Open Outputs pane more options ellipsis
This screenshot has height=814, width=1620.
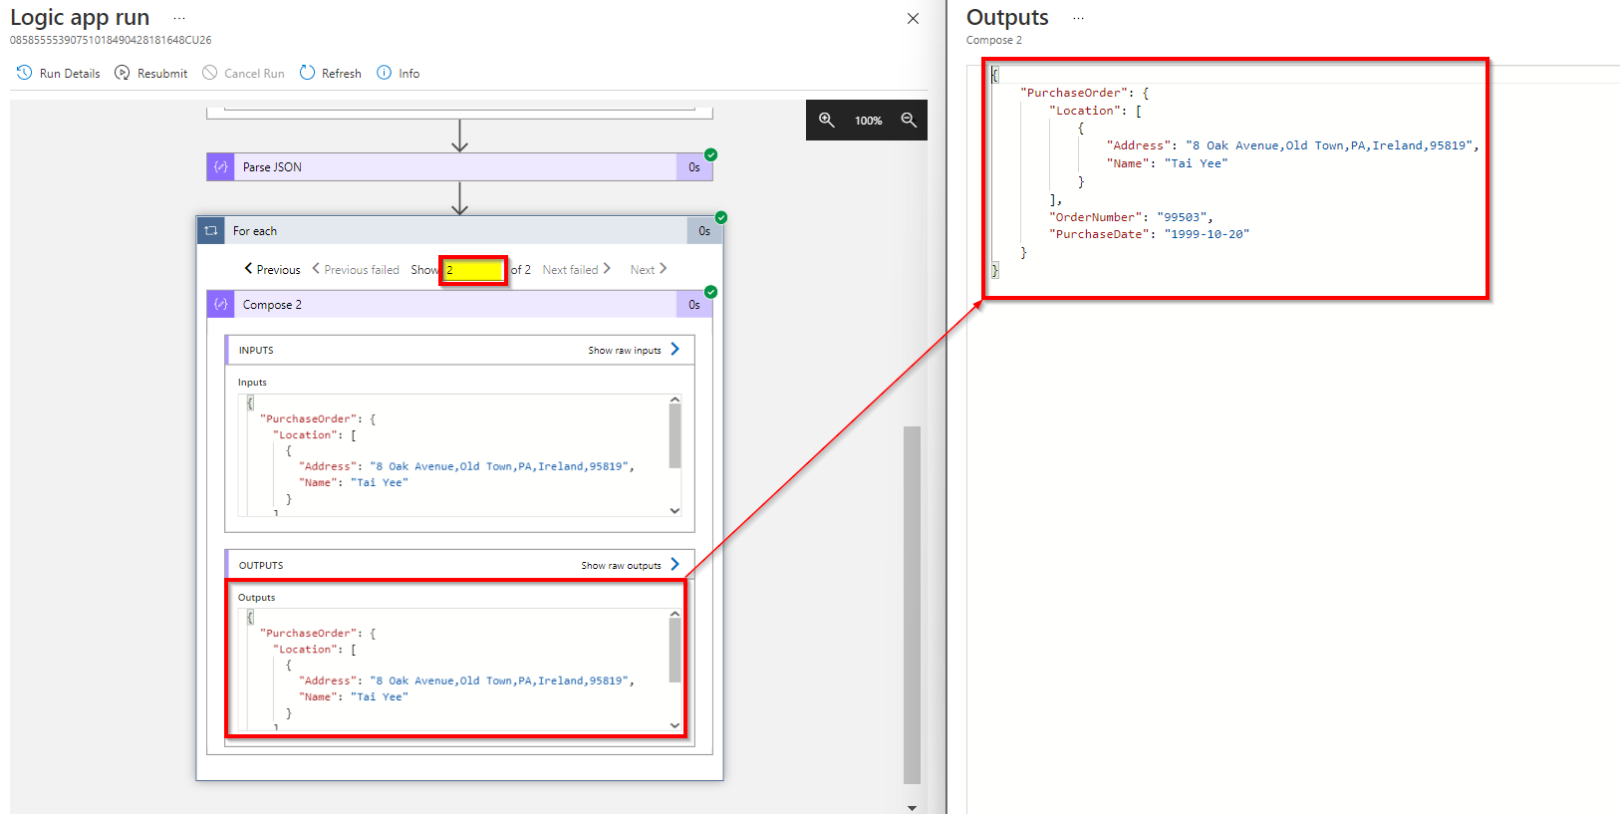tap(1078, 18)
